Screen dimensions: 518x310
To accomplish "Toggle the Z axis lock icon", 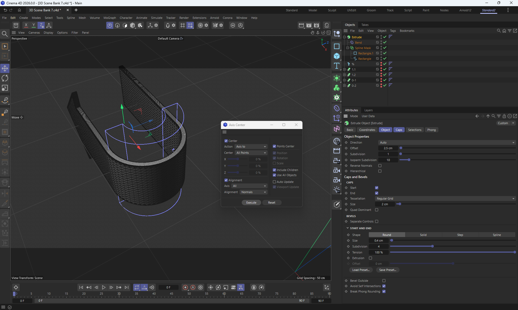I will [41, 25].
